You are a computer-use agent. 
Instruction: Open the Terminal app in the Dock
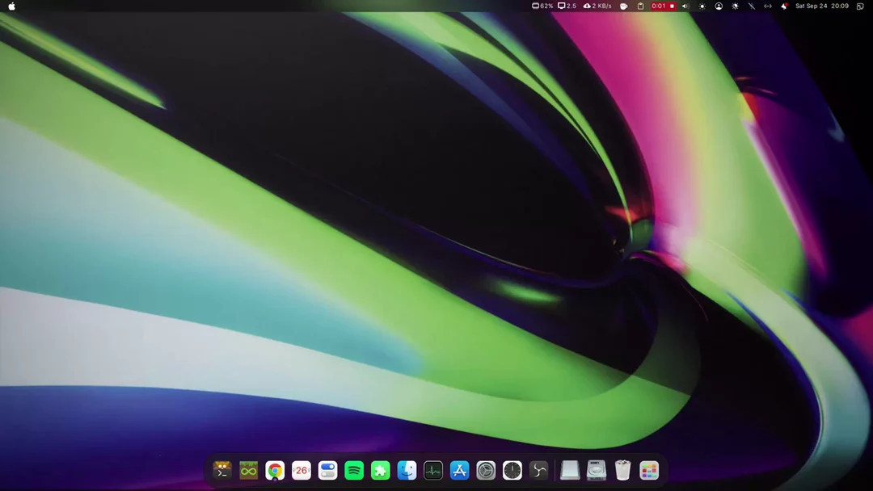coord(221,470)
